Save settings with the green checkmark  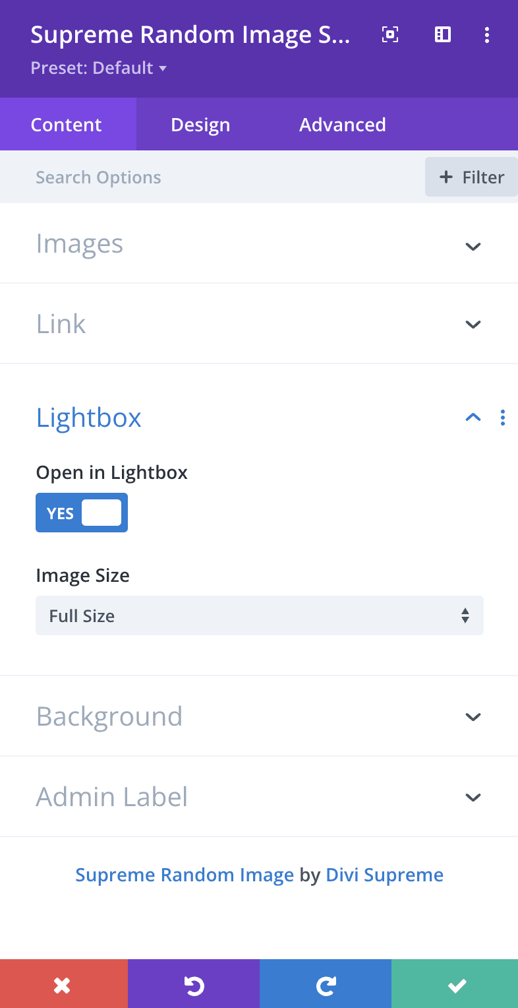[x=456, y=984]
